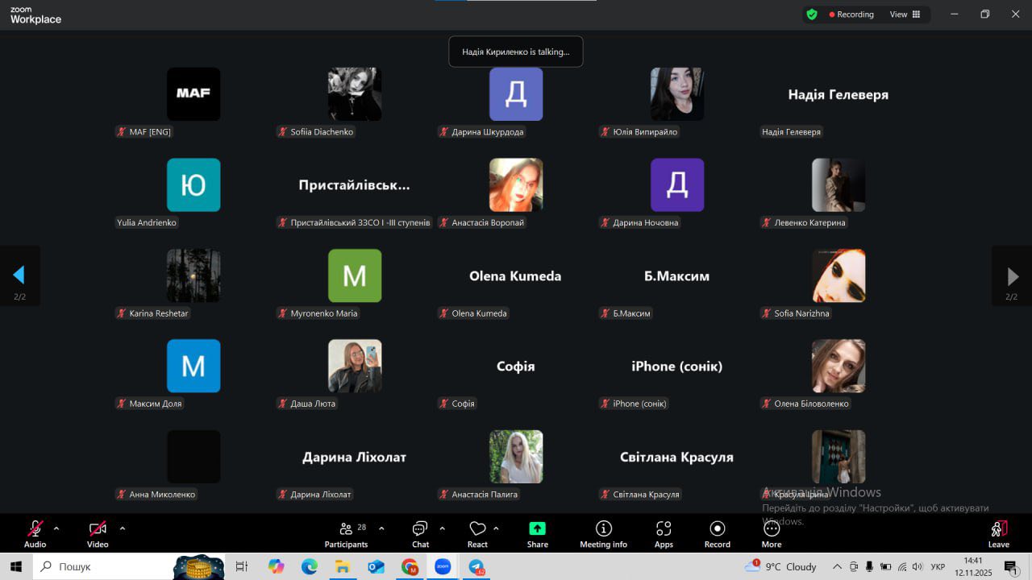Turn on camera with Video button

click(x=98, y=534)
